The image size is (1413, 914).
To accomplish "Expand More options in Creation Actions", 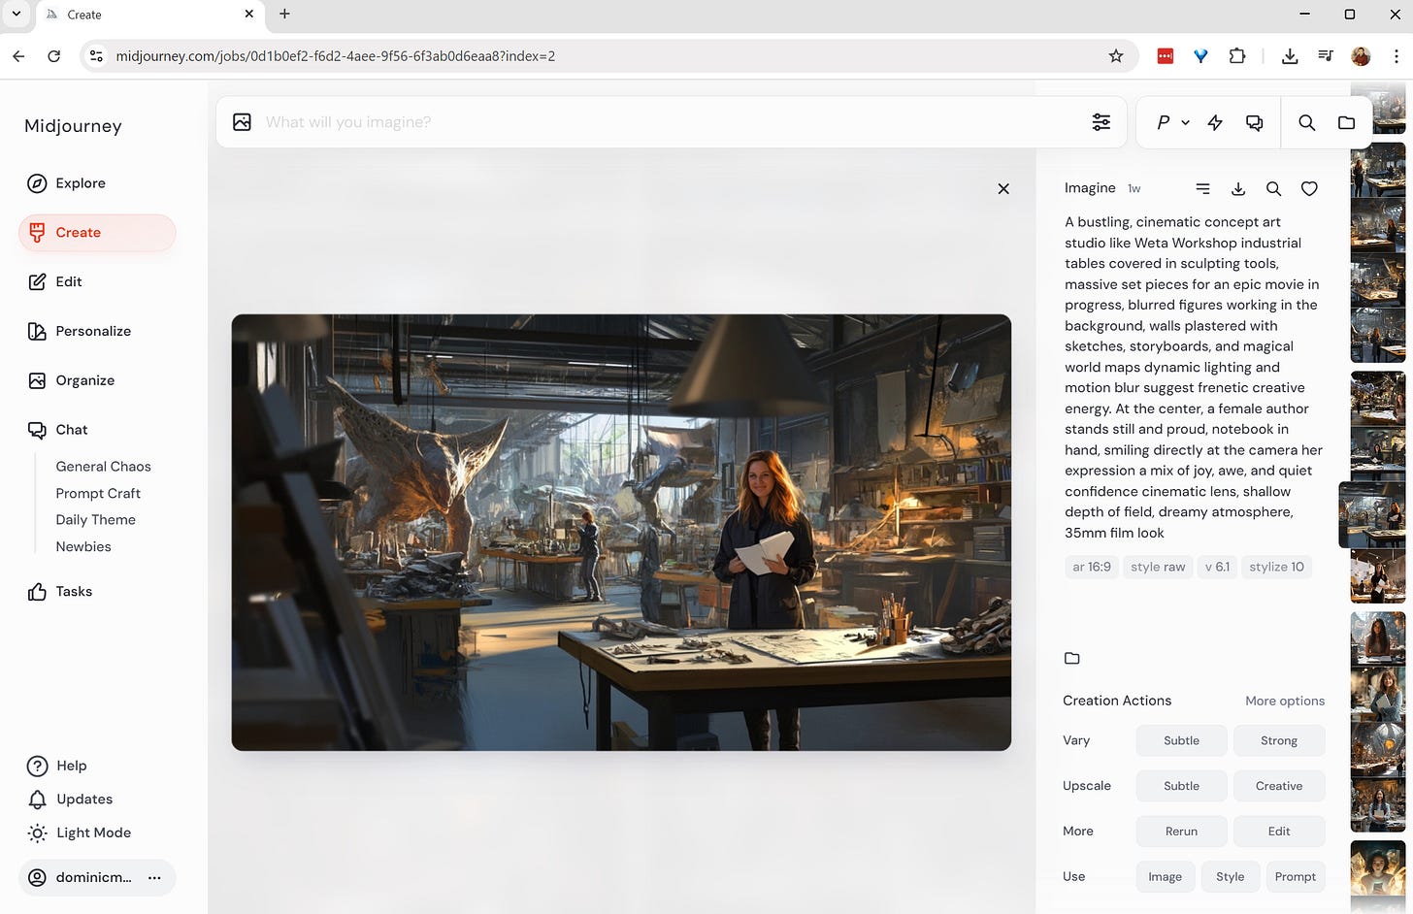I will pos(1285,701).
